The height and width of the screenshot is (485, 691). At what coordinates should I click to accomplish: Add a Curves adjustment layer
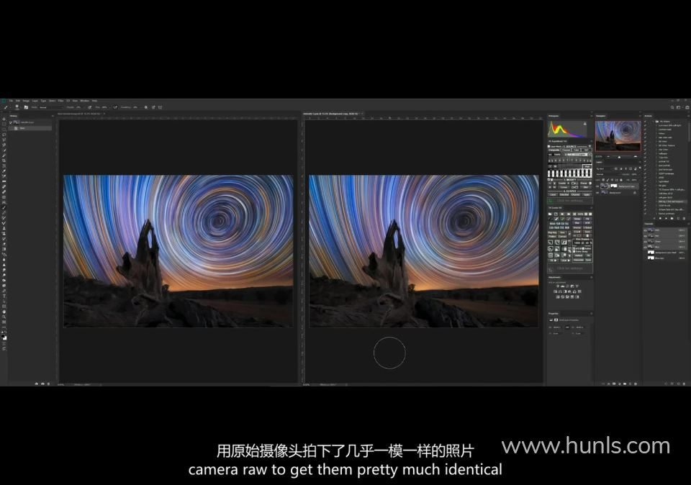[568, 286]
